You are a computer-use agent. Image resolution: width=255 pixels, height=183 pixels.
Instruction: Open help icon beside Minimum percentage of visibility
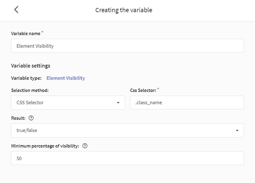click(x=85, y=146)
